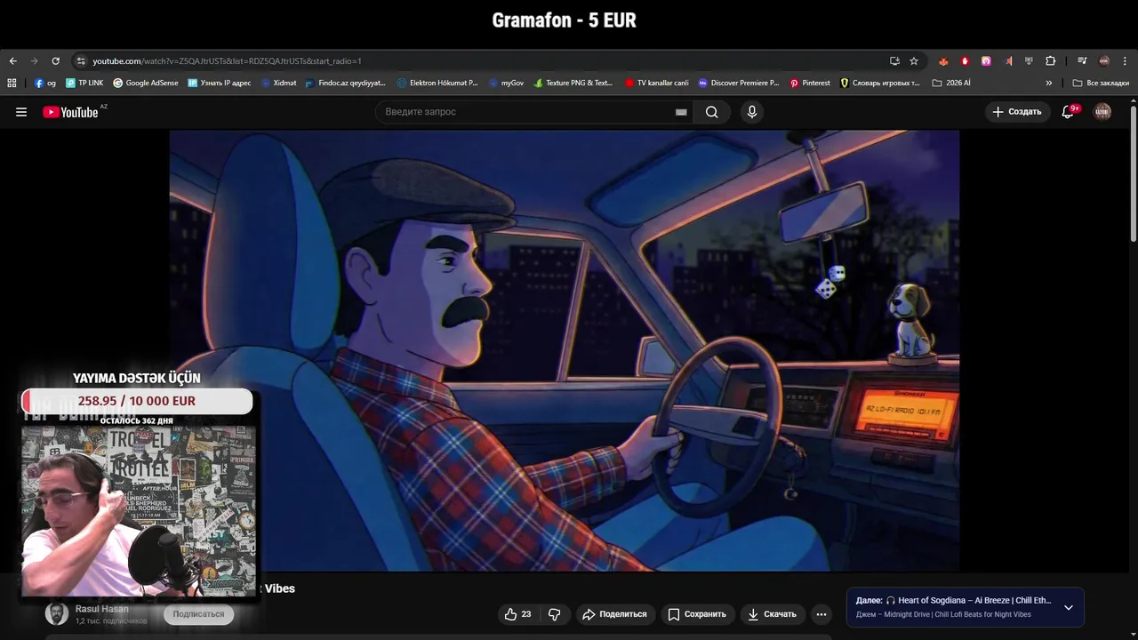Open the '2026 AI' bookmark folder

951,83
